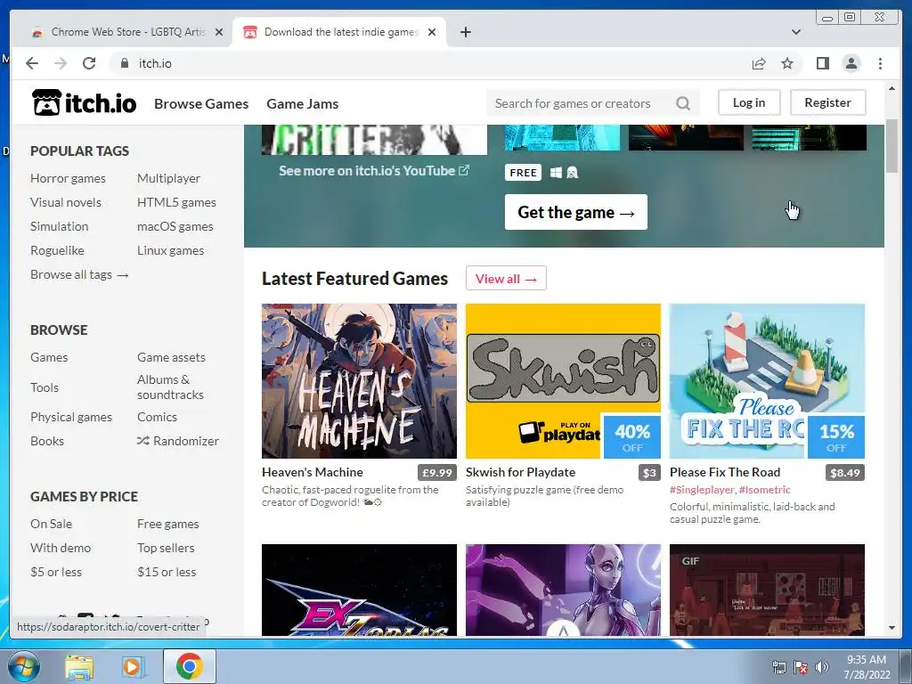Click Chrome icon in taskbar
The image size is (912, 684).
click(190, 666)
